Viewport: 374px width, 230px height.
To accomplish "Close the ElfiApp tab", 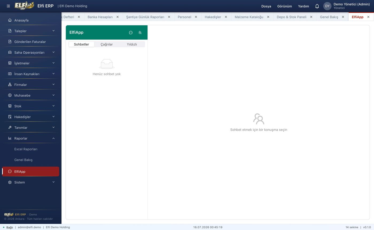I will click(368, 17).
